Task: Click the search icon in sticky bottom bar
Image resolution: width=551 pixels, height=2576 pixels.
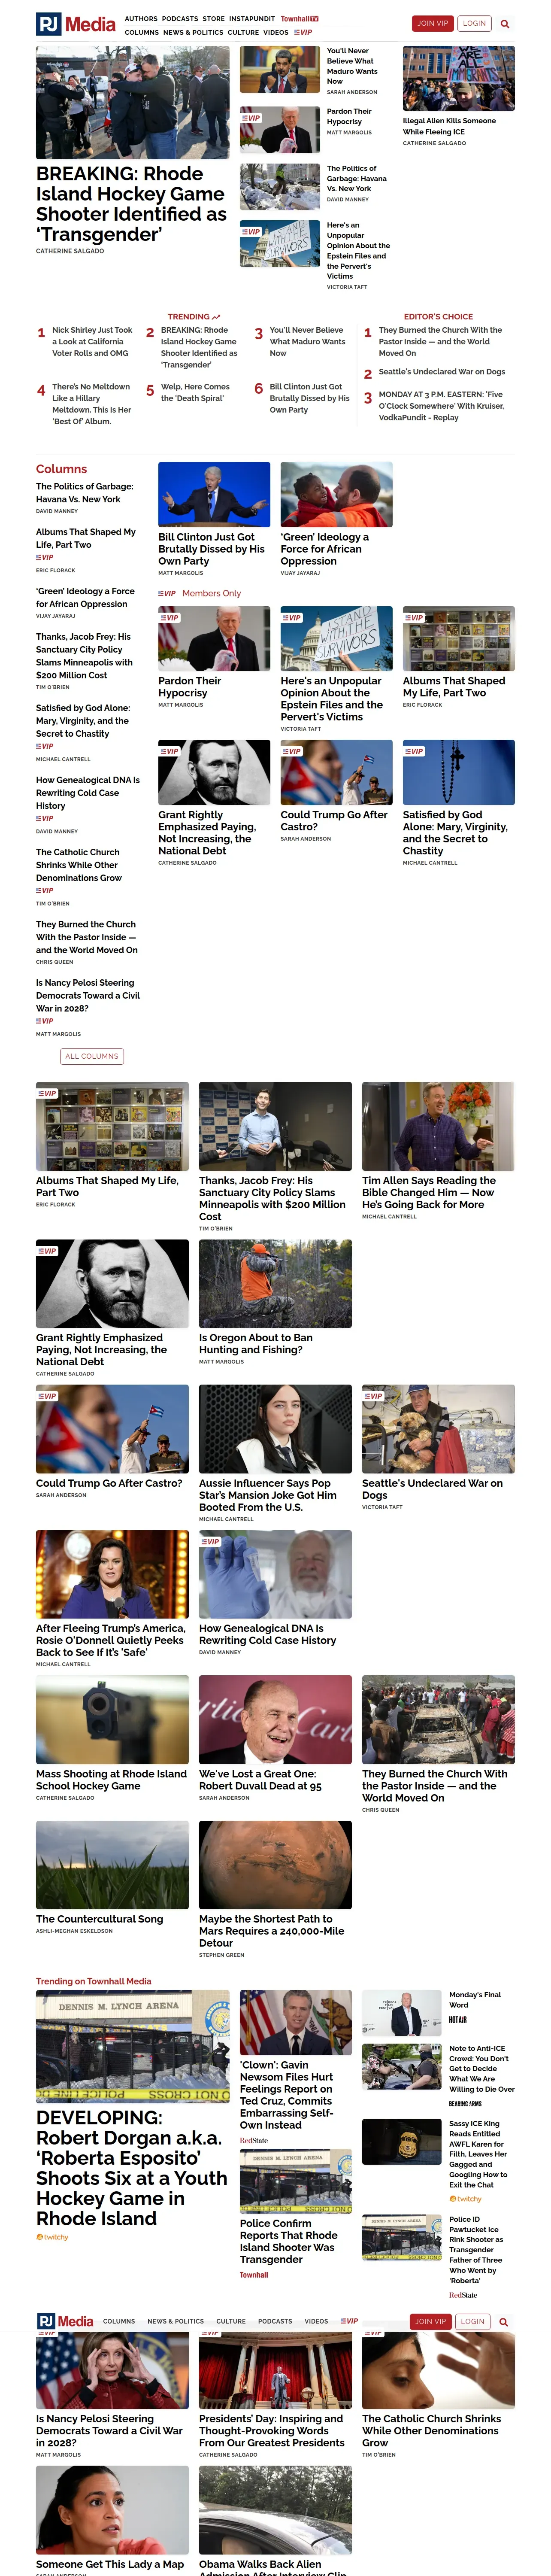Action: (x=504, y=2321)
